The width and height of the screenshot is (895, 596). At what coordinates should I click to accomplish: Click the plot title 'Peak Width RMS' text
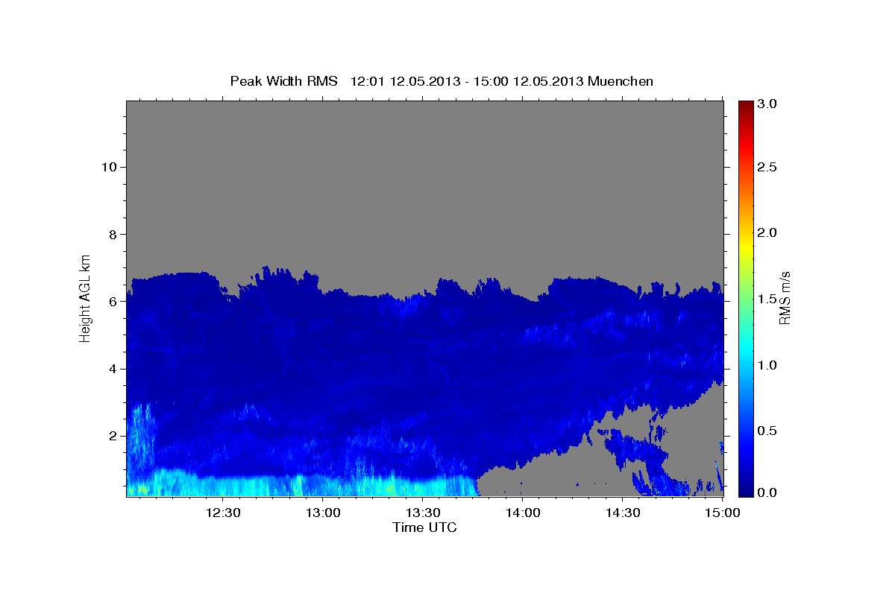click(x=283, y=81)
